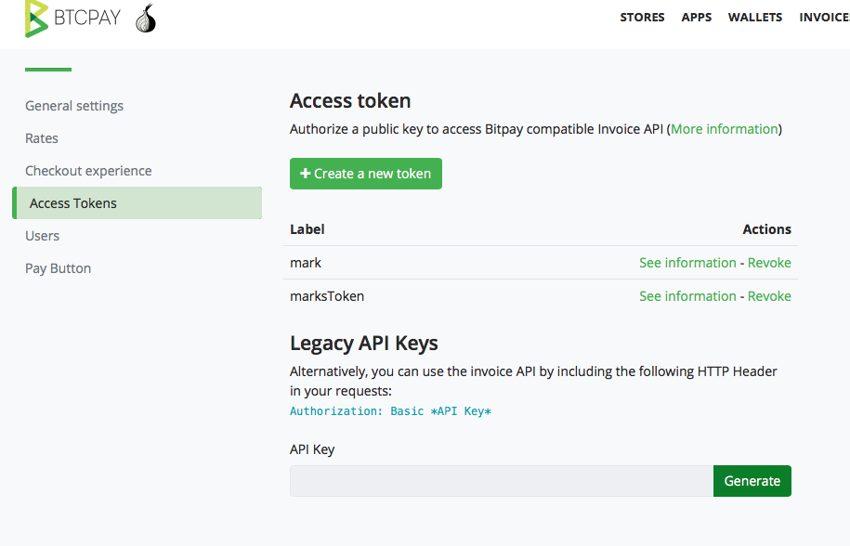Click the API Key input field
Viewport: 850px width, 546px height.
coord(502,481)
